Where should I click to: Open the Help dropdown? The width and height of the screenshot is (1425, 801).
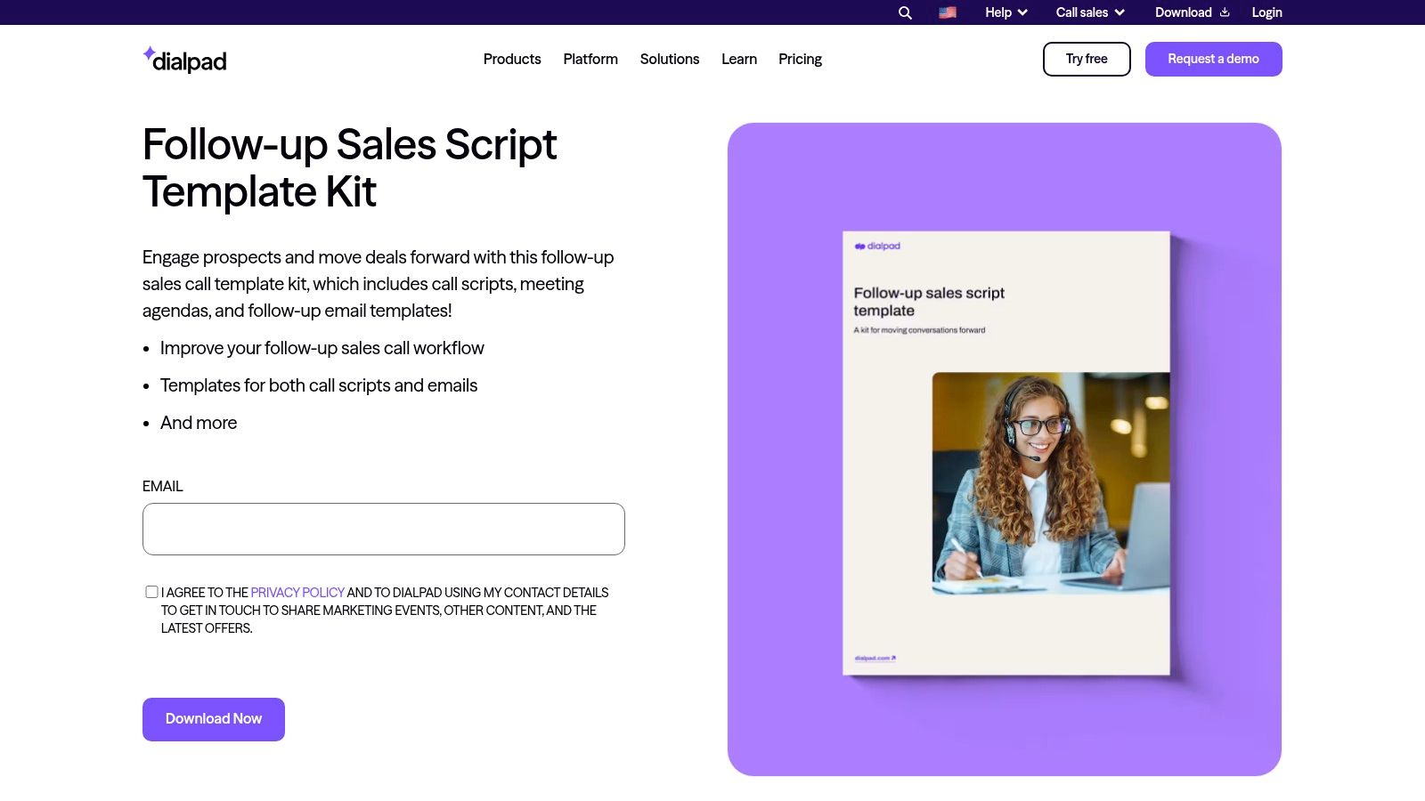click(x=1005, y=12)
